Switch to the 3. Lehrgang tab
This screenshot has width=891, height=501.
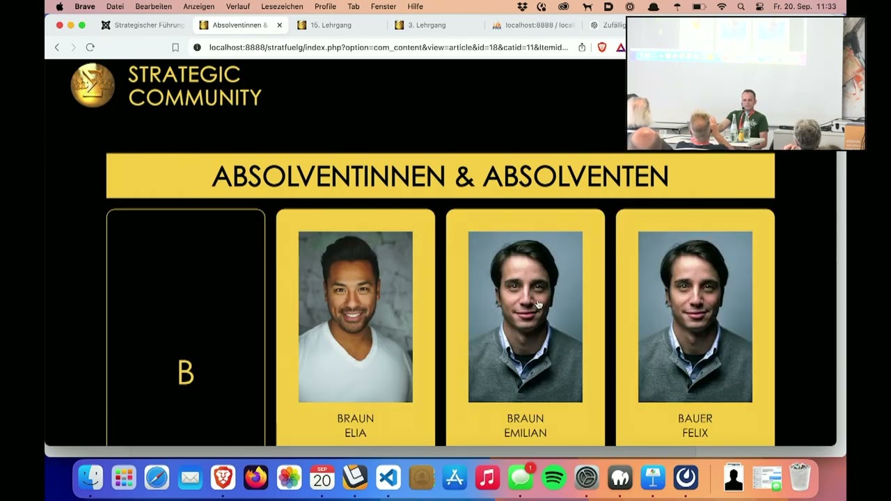[435, 25]
